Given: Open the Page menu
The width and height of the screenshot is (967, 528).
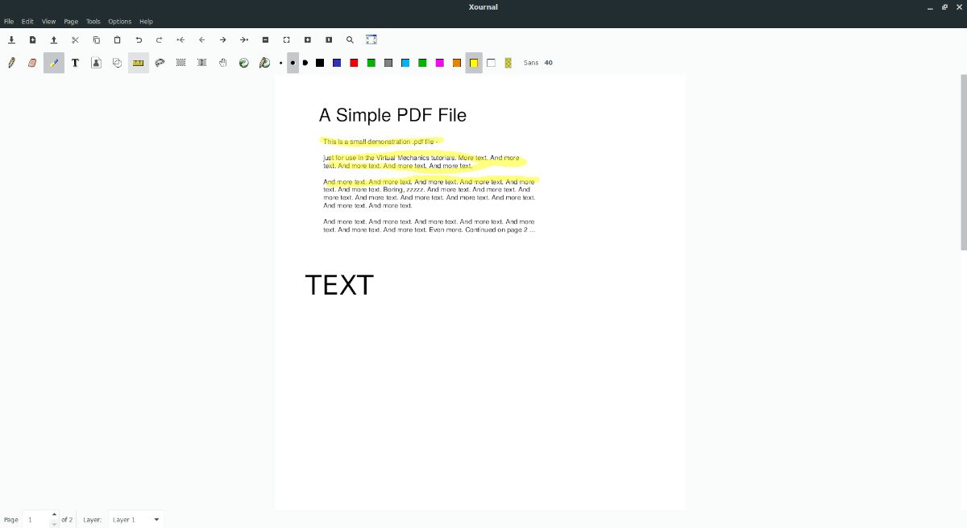Looking at the screenshot, I should pos(71,21).
